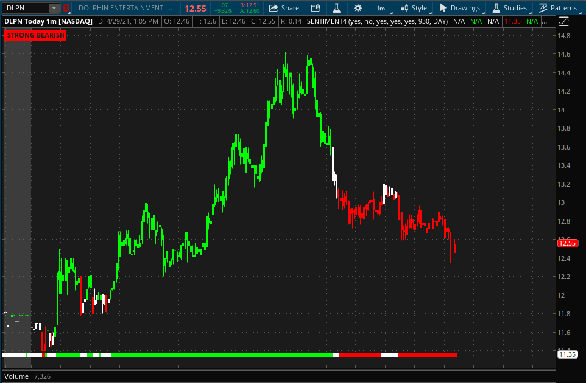
Task: Click the date D: 4/29/21, 1:05 PM
Action: click(x=128, y=21)
